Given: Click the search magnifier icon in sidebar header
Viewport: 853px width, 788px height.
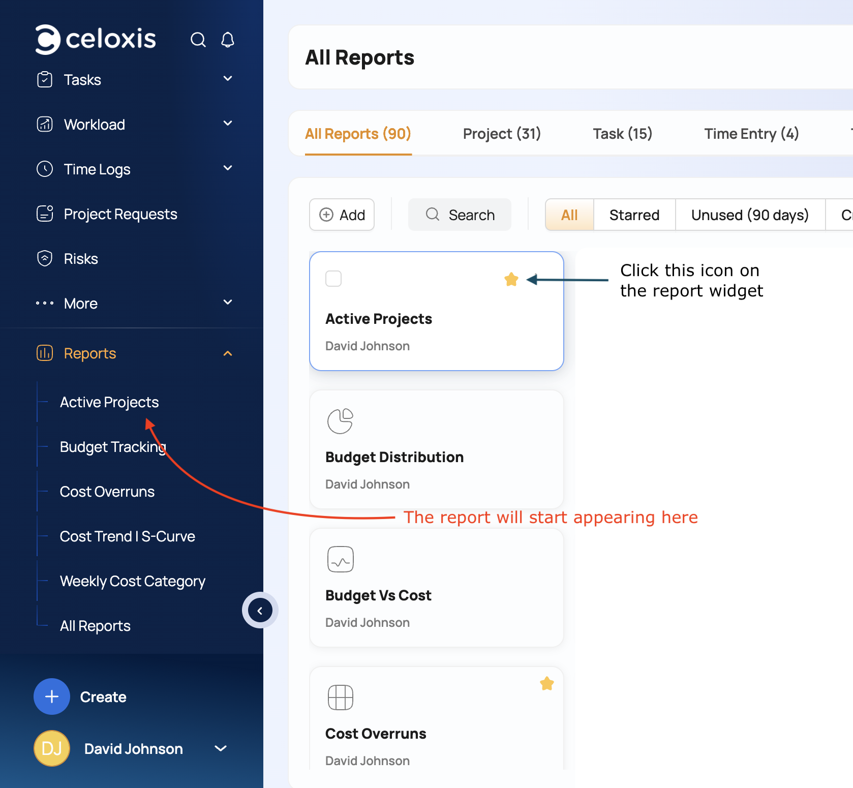Looking at the screenshot, I should pyautogui.click(x=198, y=40).
